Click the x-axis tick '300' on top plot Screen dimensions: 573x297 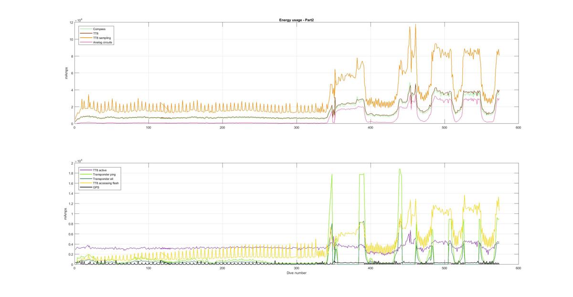tap(296, 127)
